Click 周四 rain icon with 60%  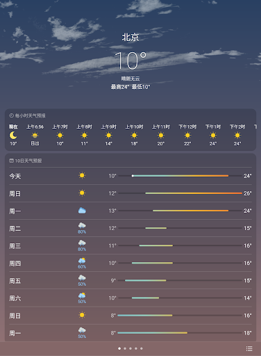(x=82, y=261)
